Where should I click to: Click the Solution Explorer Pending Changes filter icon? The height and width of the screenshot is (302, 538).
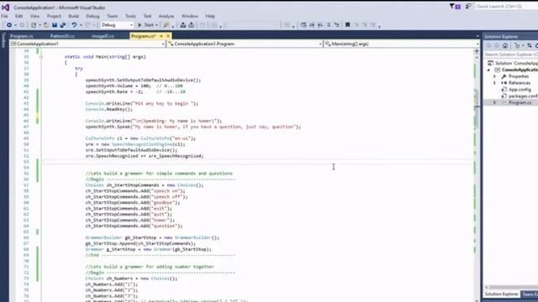[x=517, y=45]
